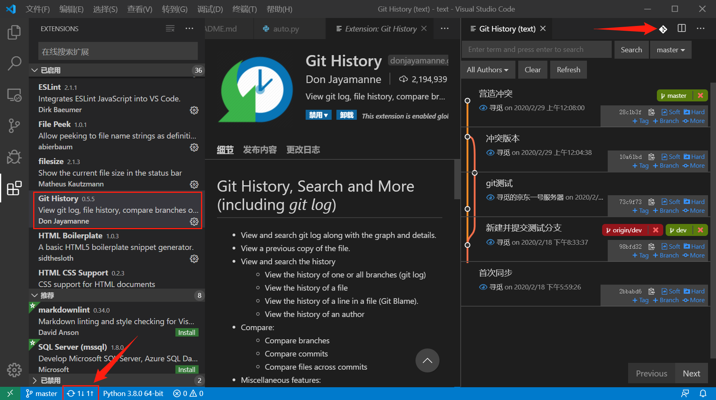716x400 pixels.
Task: Split the editor to the right
Action: 682,28
